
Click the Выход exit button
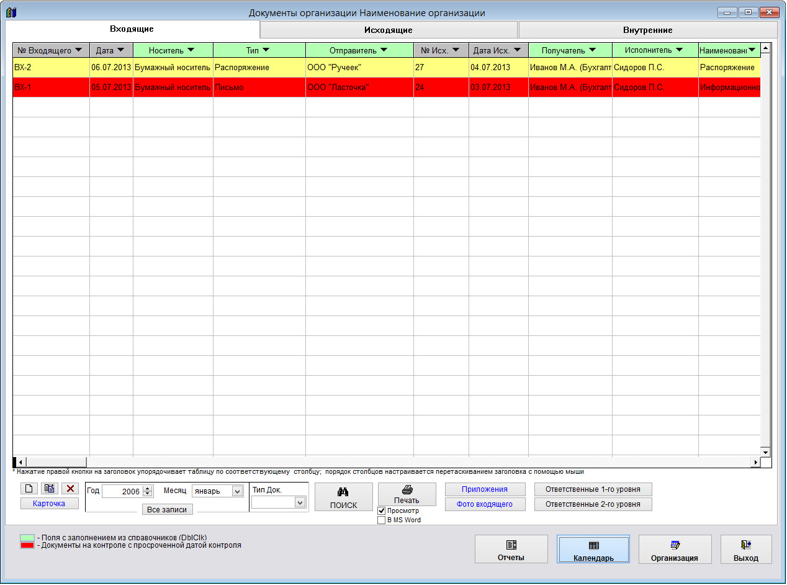click(x=745, y=550)
